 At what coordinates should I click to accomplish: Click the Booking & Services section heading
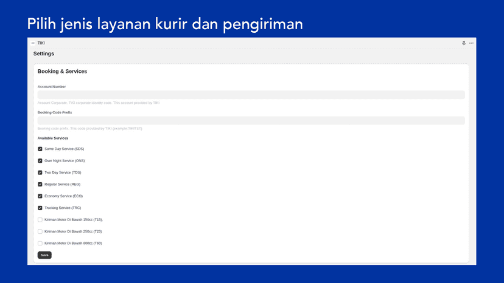point(62,71)
